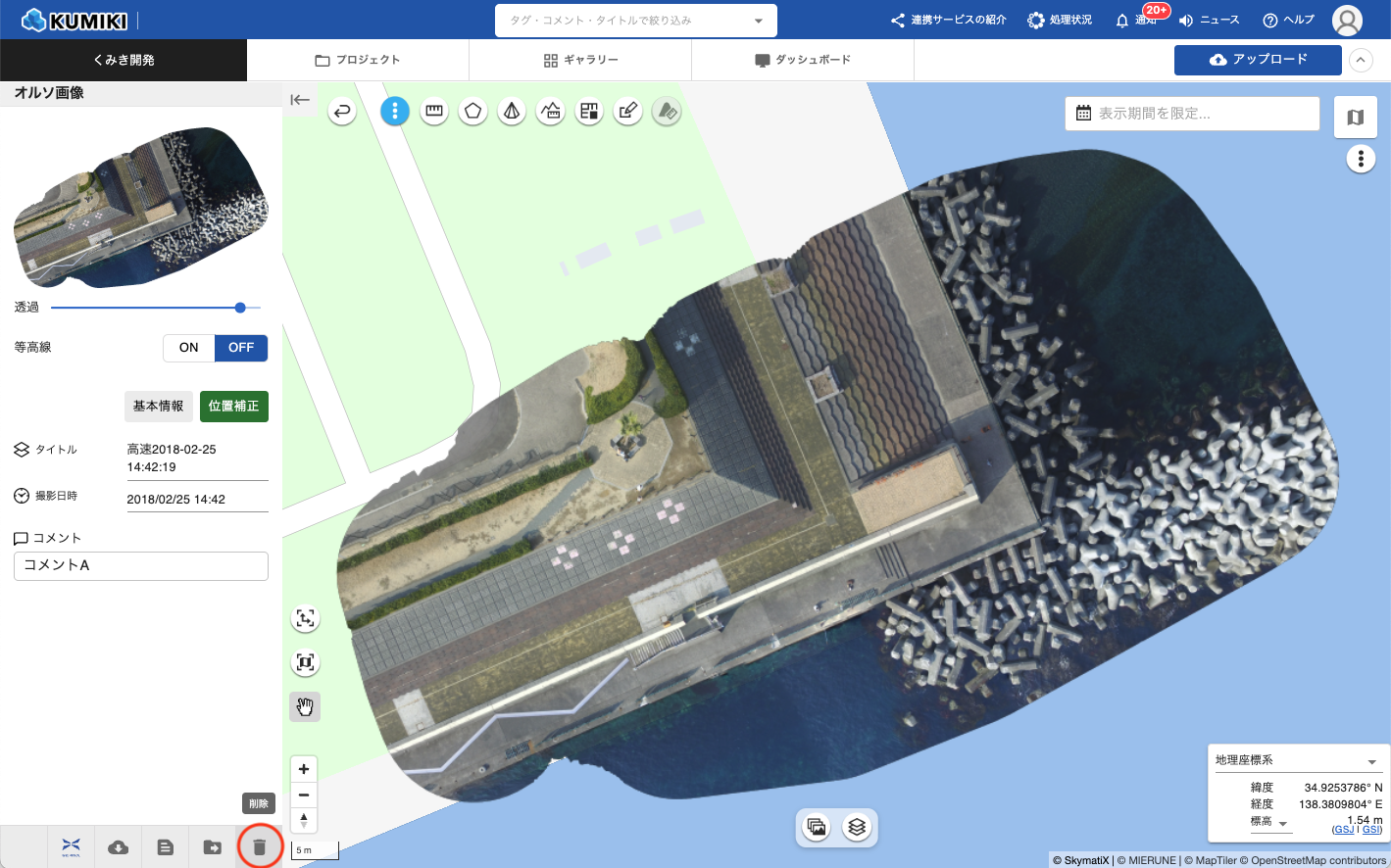Choose the pyramid volume measurement tool

pyautogui.click(x=512, y=112)
